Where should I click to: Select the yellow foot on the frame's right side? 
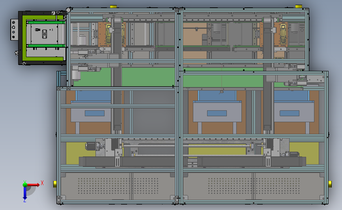[x=330, y=184]
